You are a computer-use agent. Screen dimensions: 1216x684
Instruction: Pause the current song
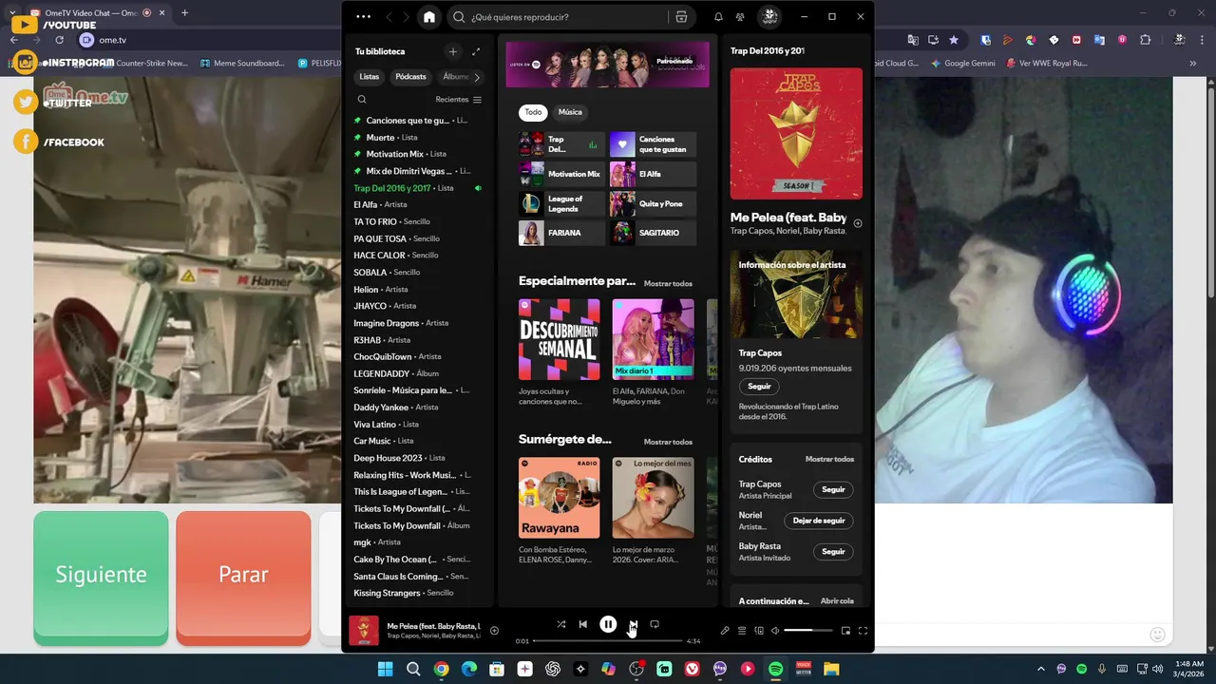pyautogui.click(x=608, y=624)
